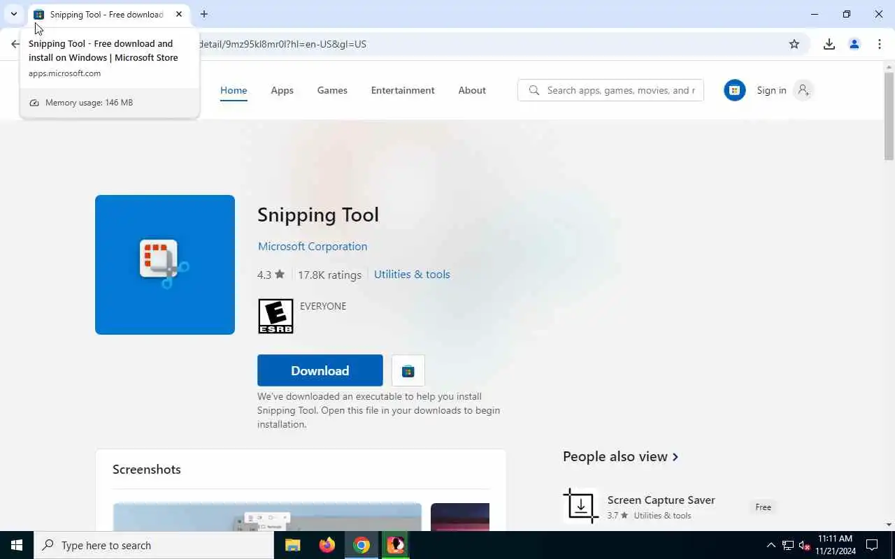Open the Chrome profile icon
Viewport: 895px width, 559px height.
pos(854,44)
